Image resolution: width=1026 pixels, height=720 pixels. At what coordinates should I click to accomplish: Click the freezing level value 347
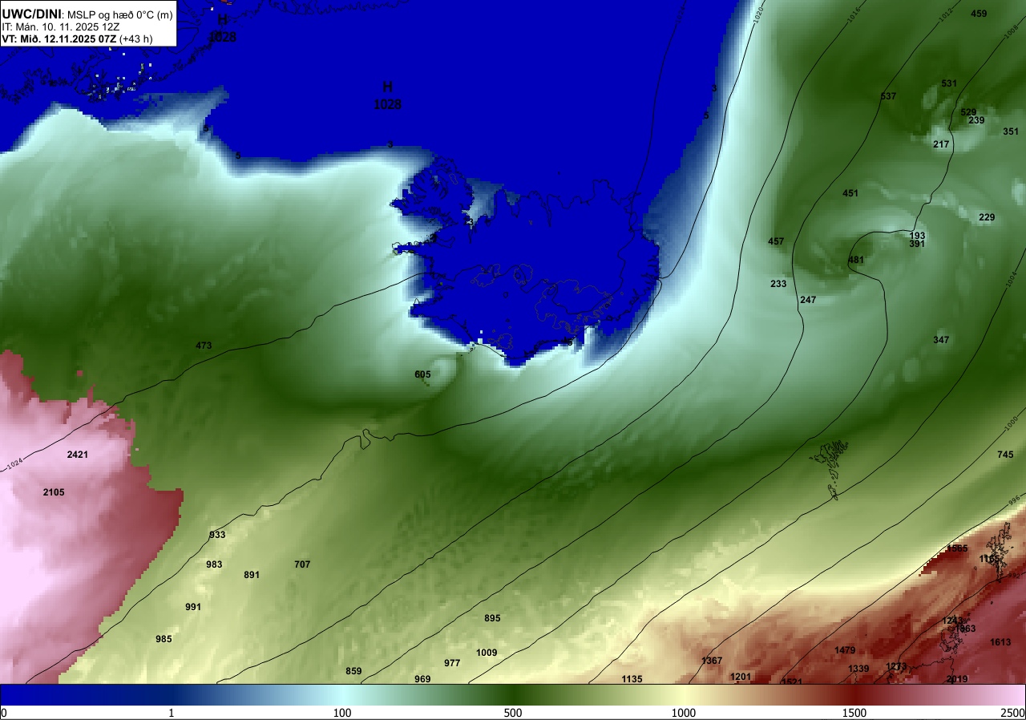[941, 340]
